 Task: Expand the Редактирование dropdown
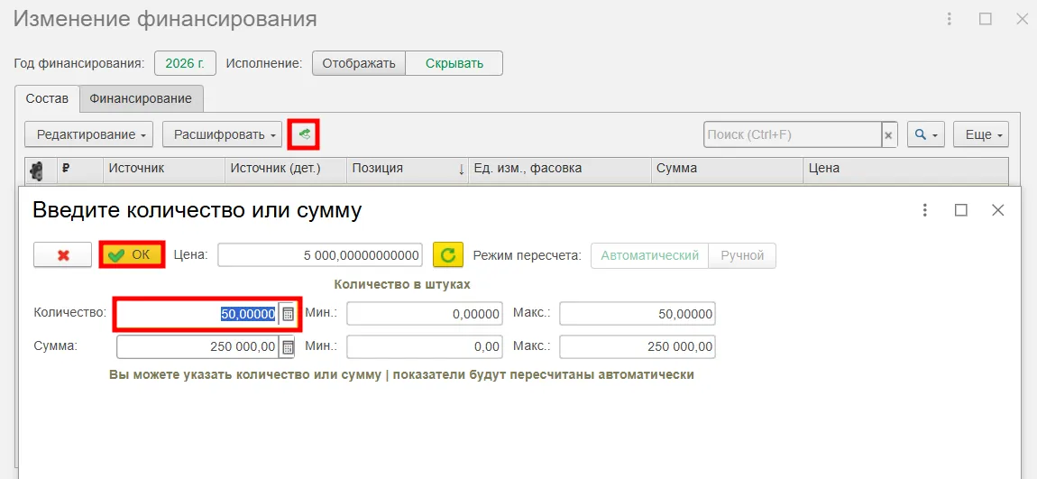pos(88,135)
